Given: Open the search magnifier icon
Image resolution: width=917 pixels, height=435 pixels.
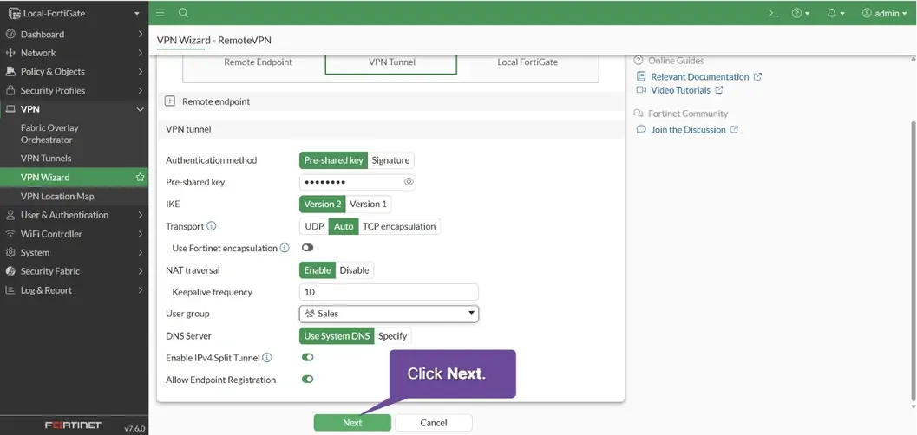Looking at the screenshot, I should tap(184, 13).
